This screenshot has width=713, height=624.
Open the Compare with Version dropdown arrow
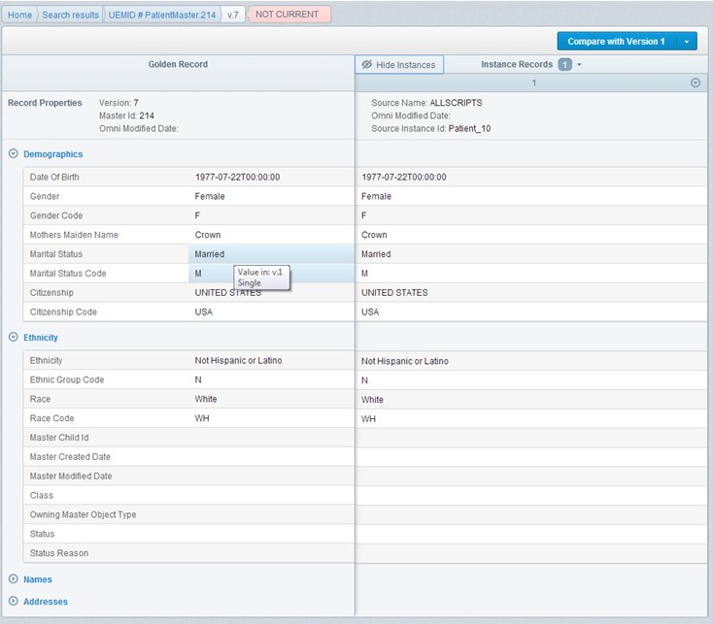pyautogui.click(x=688, y=42)
